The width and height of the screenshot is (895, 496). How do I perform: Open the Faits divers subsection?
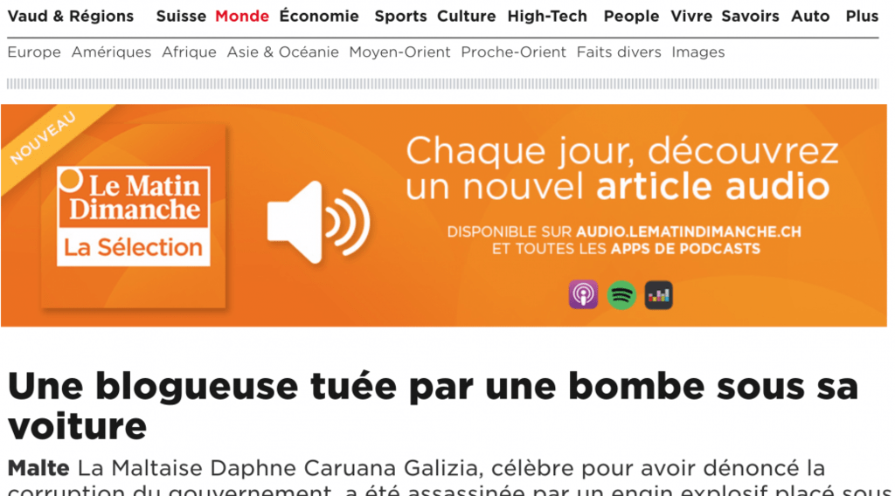619,52
